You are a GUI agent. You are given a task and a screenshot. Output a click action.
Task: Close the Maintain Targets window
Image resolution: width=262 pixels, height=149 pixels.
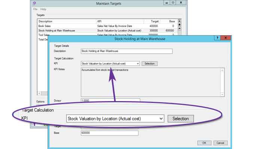(x=181, y=3)
